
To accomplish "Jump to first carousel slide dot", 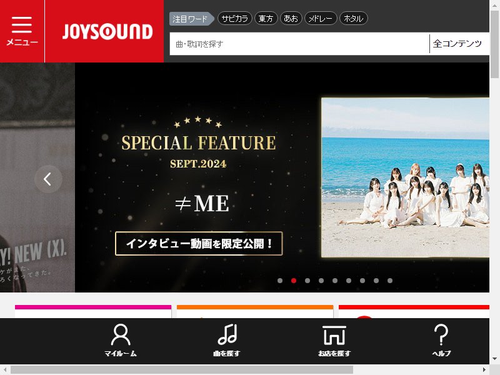I will [280, 281].
